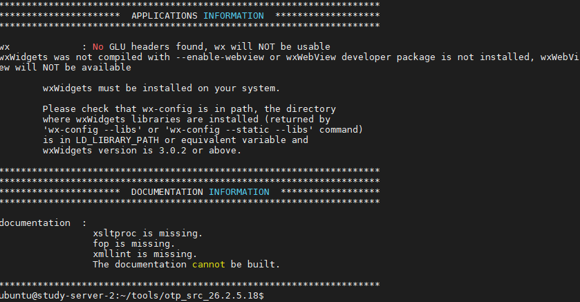Click 'xmllint is missing.' line
This screenshot has width=580, height=302.
[145, 254]
